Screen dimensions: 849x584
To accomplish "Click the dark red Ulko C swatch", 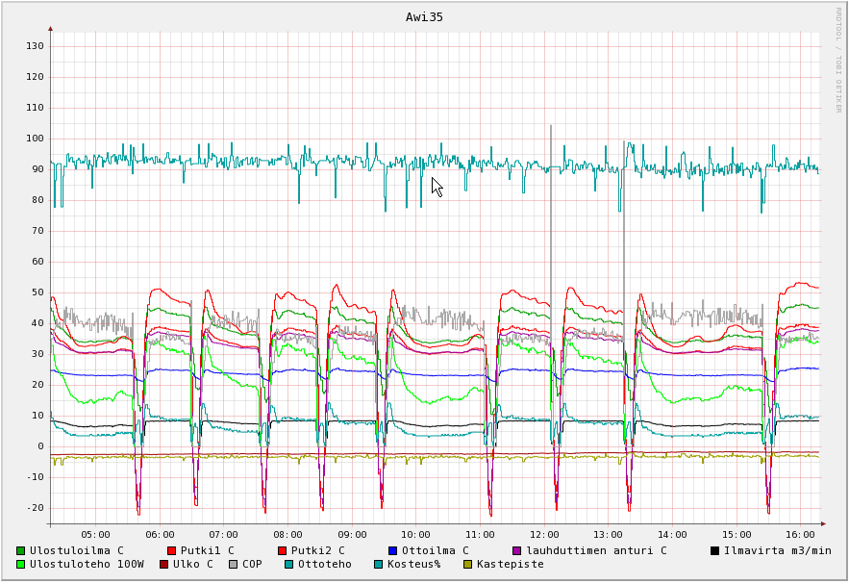I will coord(164,564).
